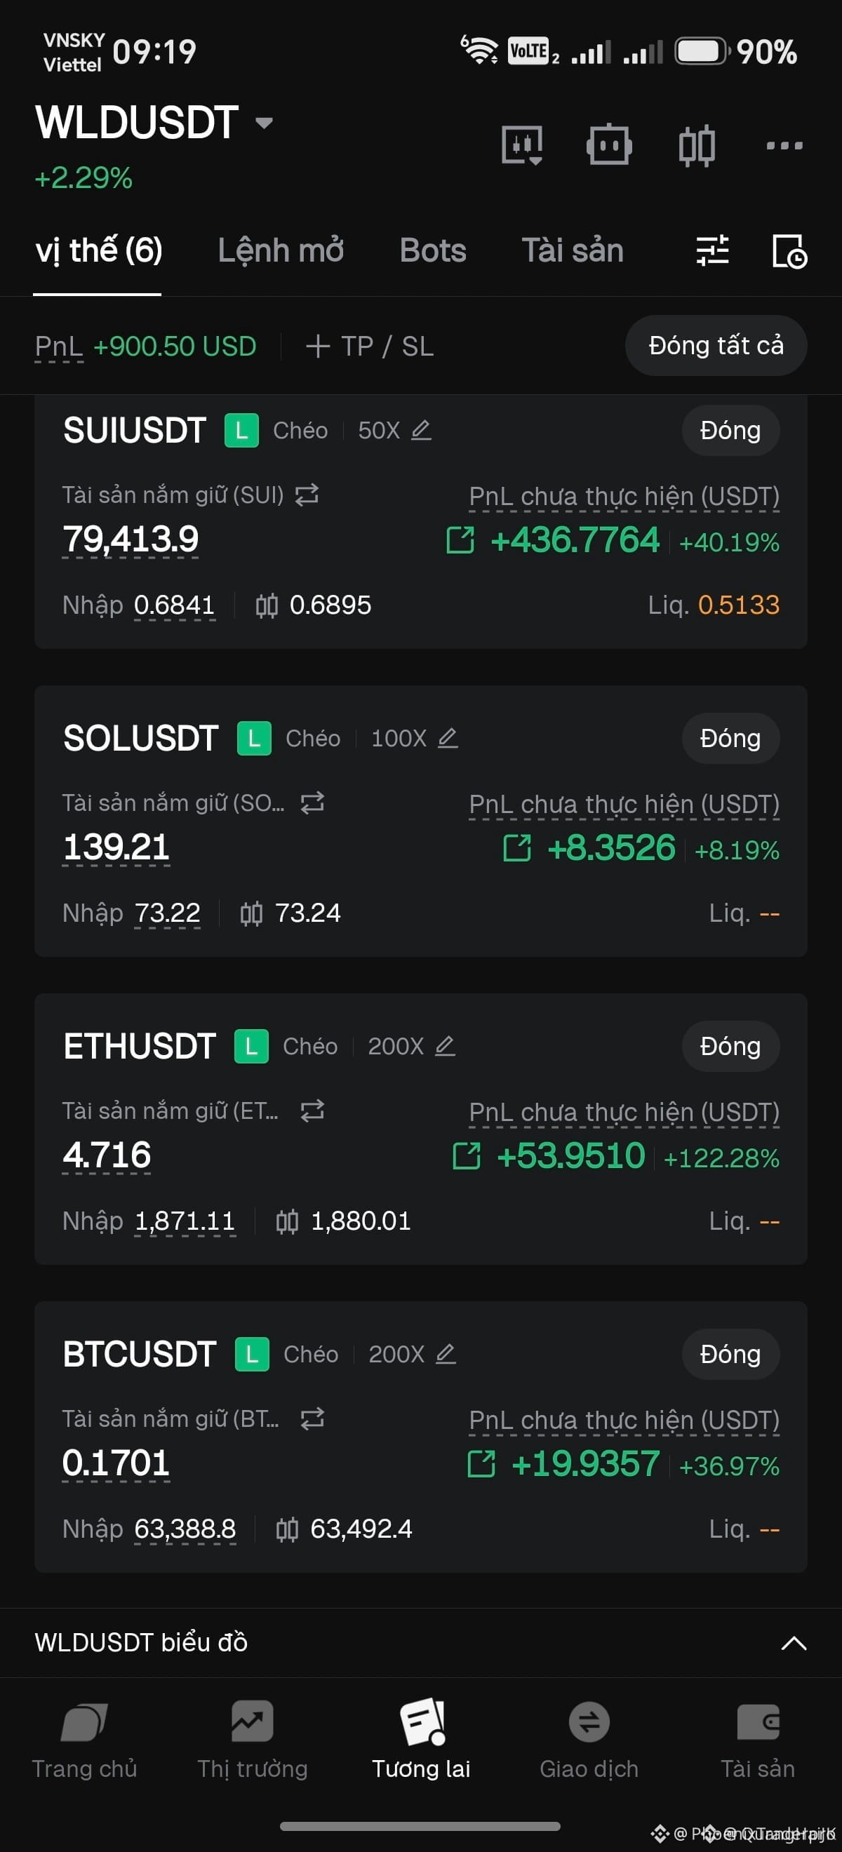Share the BTCUSDT unrealized PnL

point(481,1464)
